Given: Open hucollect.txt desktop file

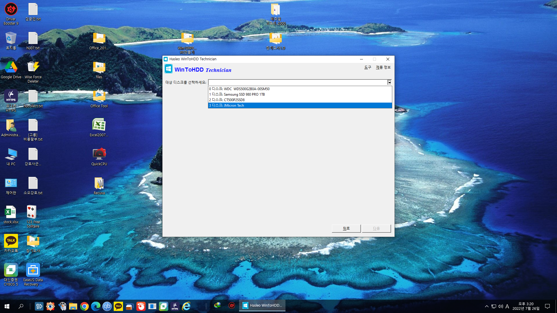Looking at the screenshot, I should click(33, 99).
